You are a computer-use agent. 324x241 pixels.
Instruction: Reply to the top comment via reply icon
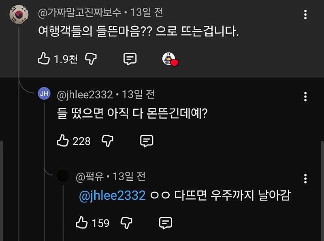point(130,59)
